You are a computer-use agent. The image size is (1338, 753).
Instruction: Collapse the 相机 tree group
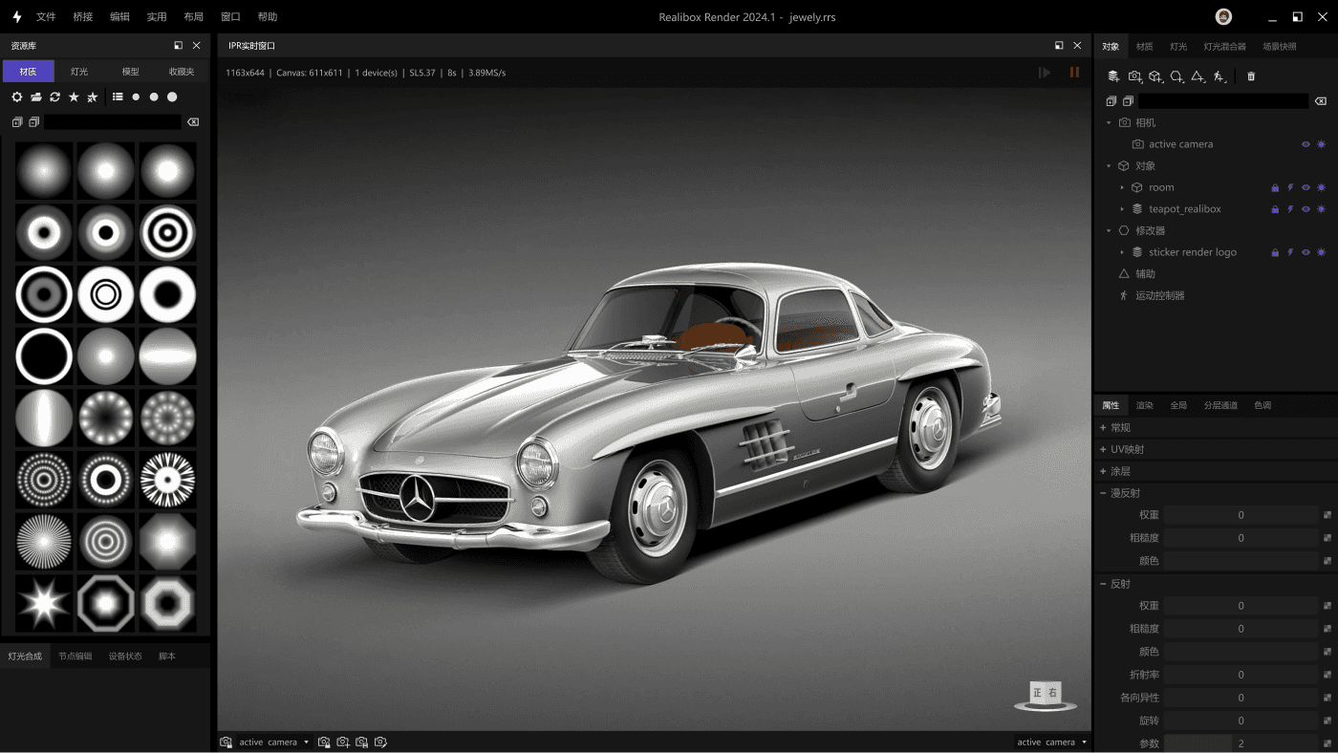[x=1109, y=123]
